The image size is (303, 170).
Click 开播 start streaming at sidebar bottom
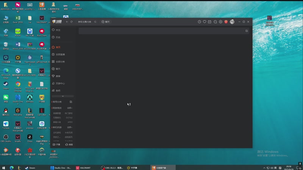click(x=56, y=145)
